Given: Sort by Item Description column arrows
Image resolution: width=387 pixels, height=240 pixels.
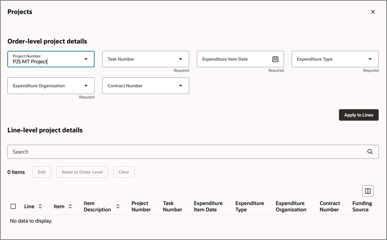Looking at the screenshot, I should pos(118,206).
